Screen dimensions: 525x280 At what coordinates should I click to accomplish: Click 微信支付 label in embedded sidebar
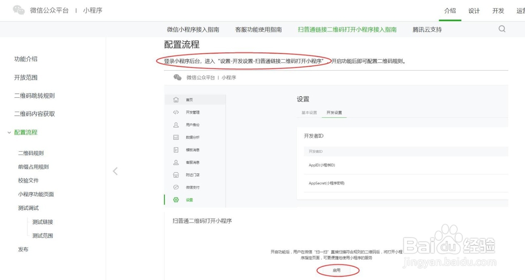coord(193,187)
